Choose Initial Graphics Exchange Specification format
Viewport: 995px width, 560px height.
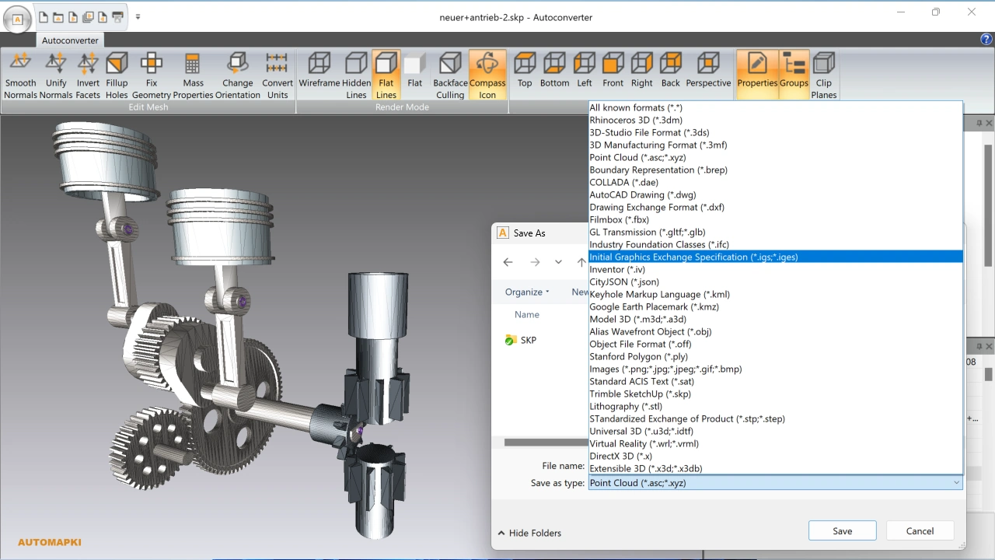tap(775, 257)
